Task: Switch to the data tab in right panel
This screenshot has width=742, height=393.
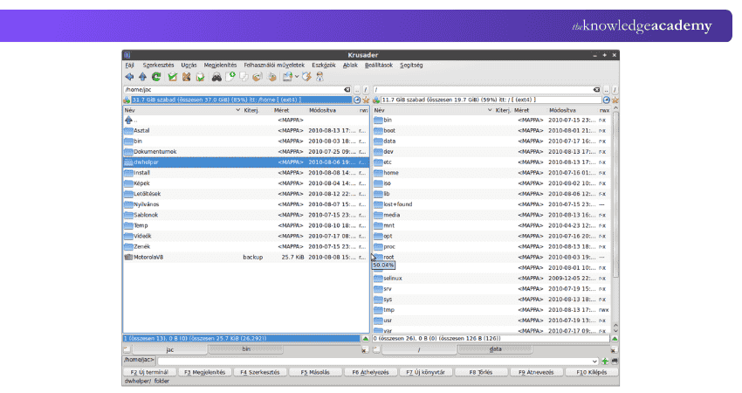Action: (x=494, y=349)
